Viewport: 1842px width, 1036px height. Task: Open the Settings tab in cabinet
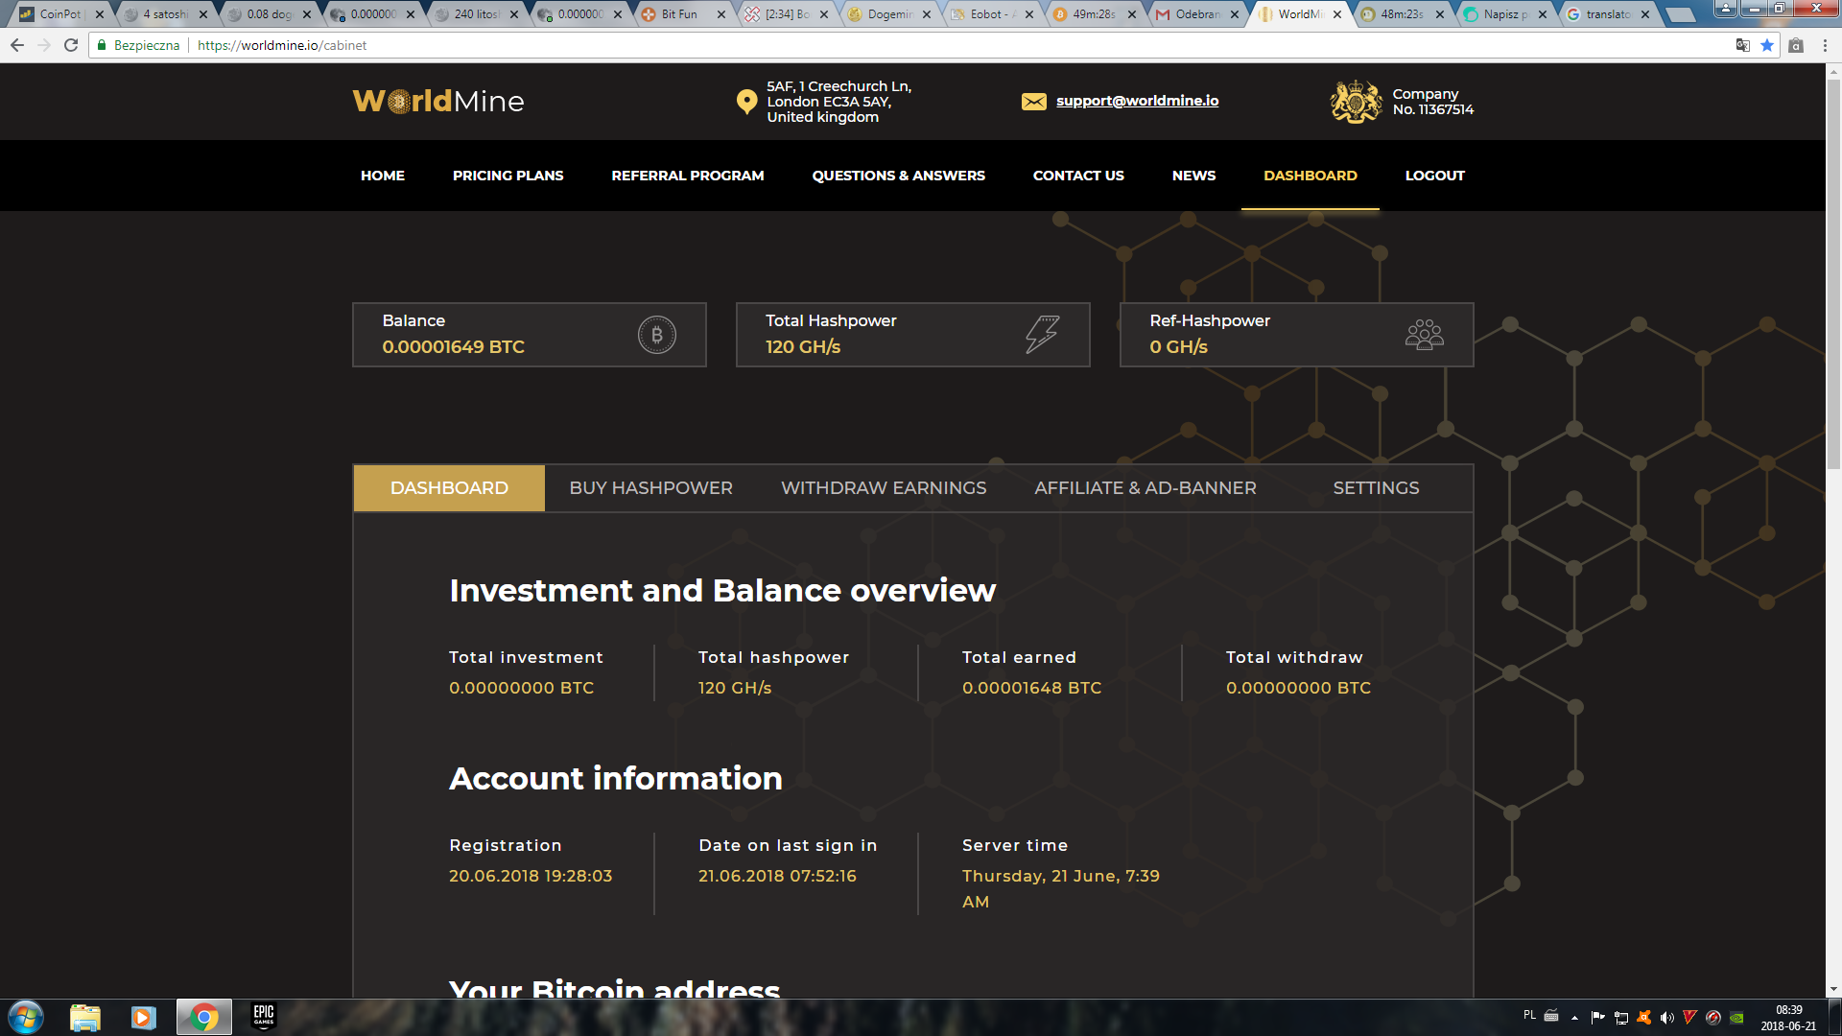[1376, 488]
